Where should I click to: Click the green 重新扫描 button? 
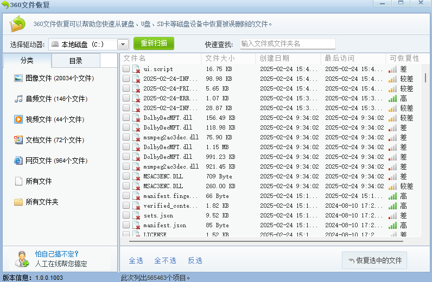coord(154,43)
